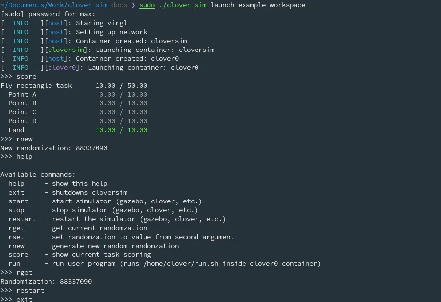Screen dimensions: 441x302
Task: Click the purple clover0 container tag
Action: pyautogui.click(x=62, y=67)
